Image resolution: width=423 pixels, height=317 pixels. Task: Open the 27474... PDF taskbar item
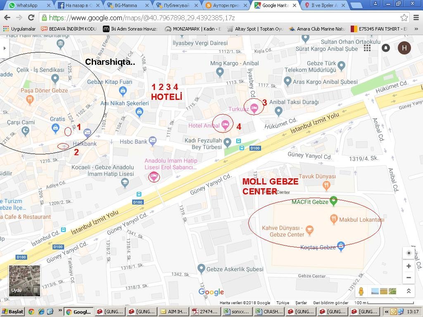coord(206,312)
